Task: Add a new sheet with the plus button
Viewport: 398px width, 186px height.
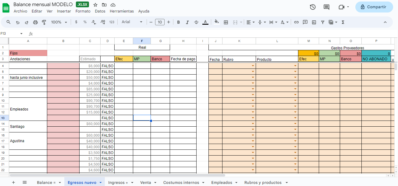Action: coord(13,182)
